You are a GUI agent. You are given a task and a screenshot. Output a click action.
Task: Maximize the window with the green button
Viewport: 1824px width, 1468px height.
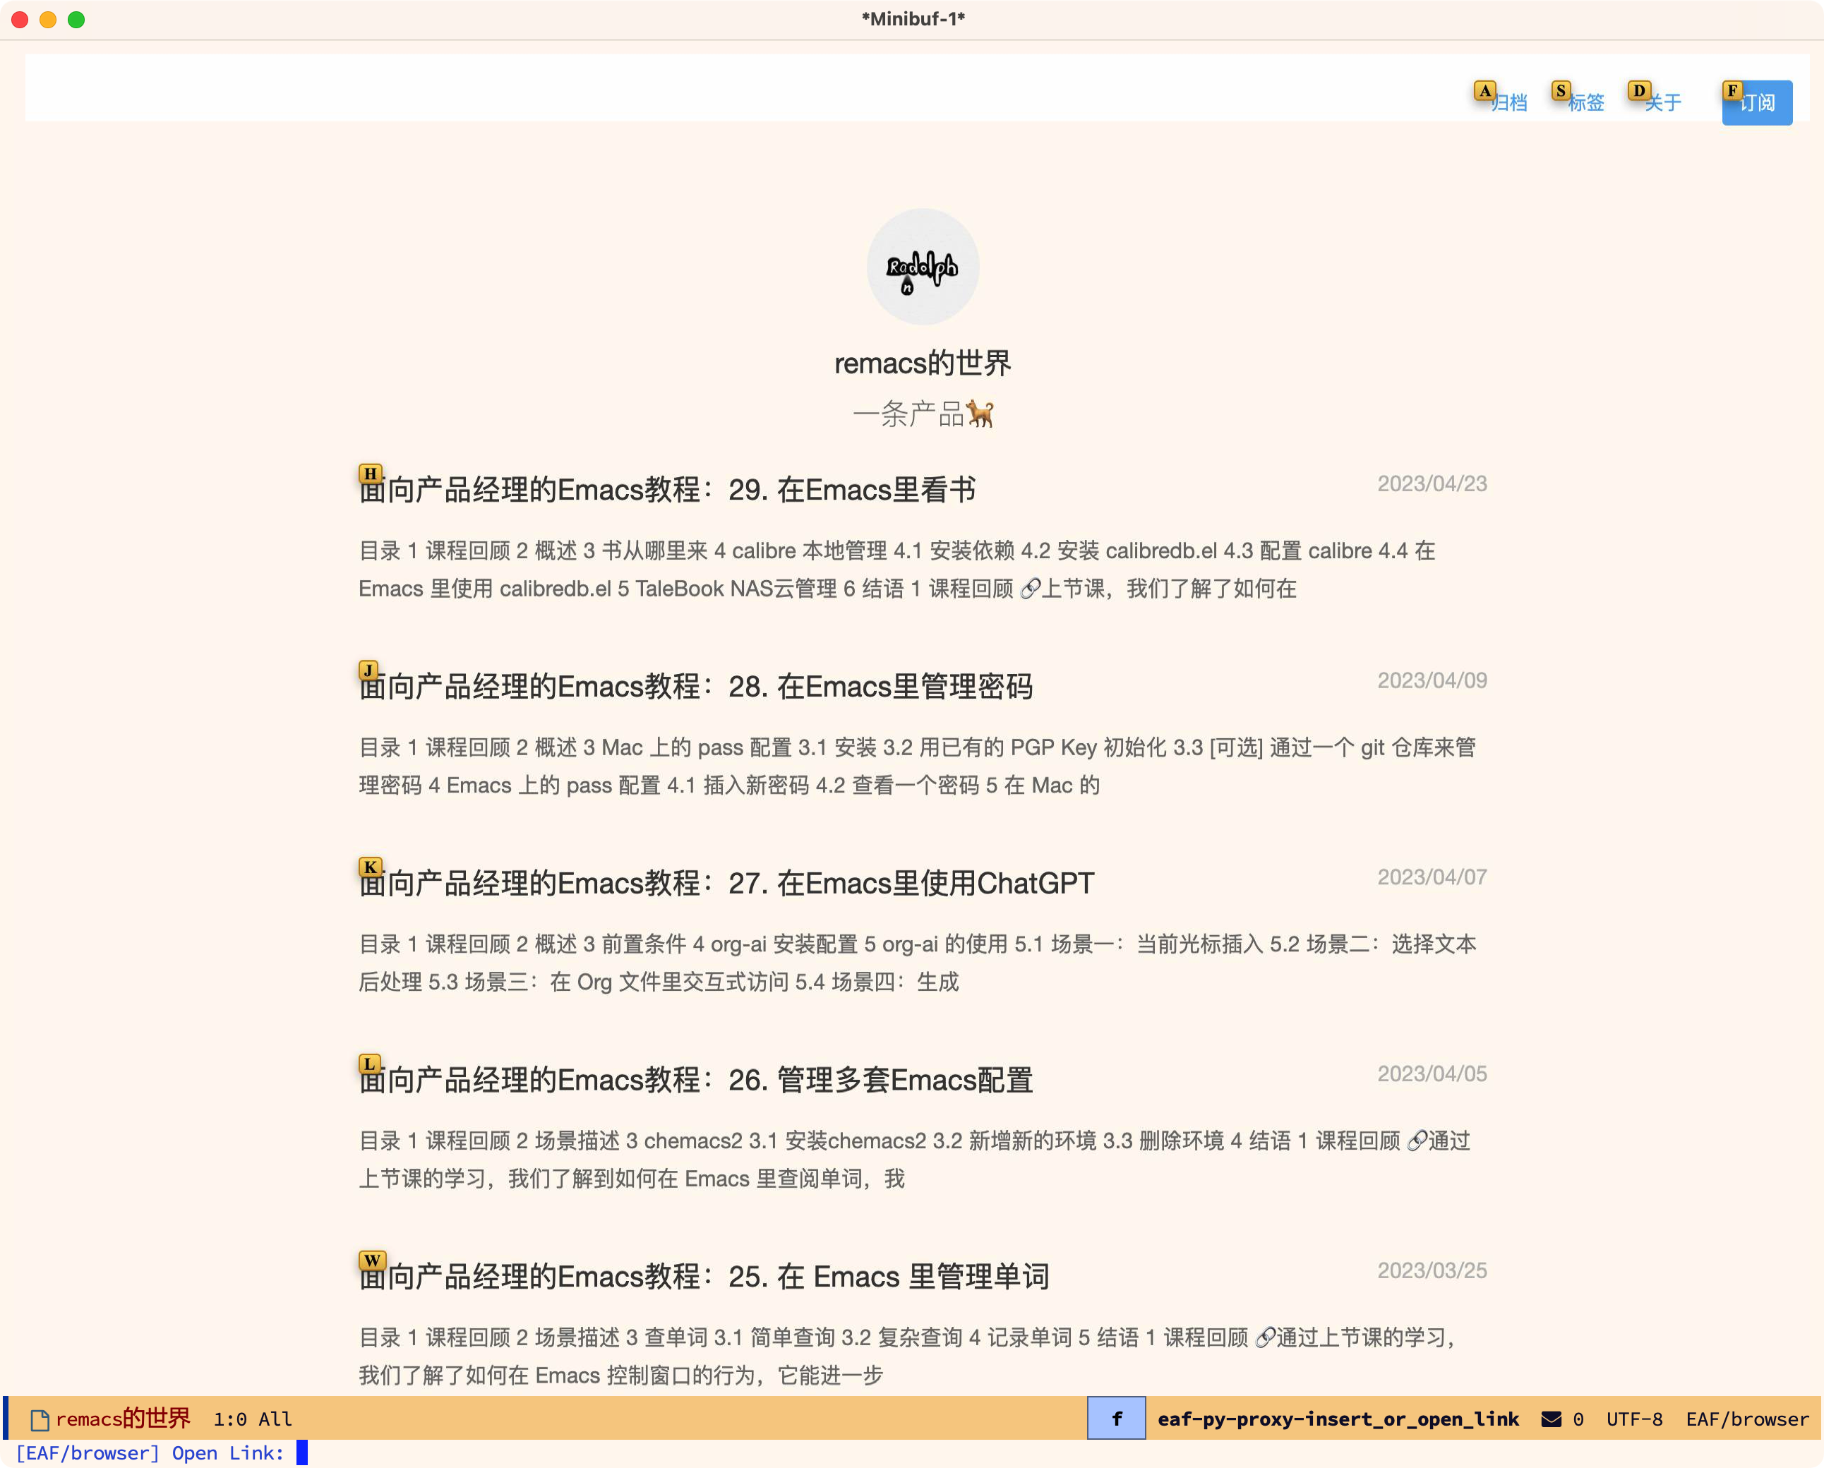(x=76, y=20)
